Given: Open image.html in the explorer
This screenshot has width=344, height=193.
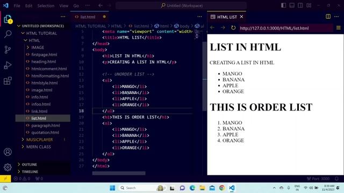Looking at the screenshot, I should [x=42, y=90].
